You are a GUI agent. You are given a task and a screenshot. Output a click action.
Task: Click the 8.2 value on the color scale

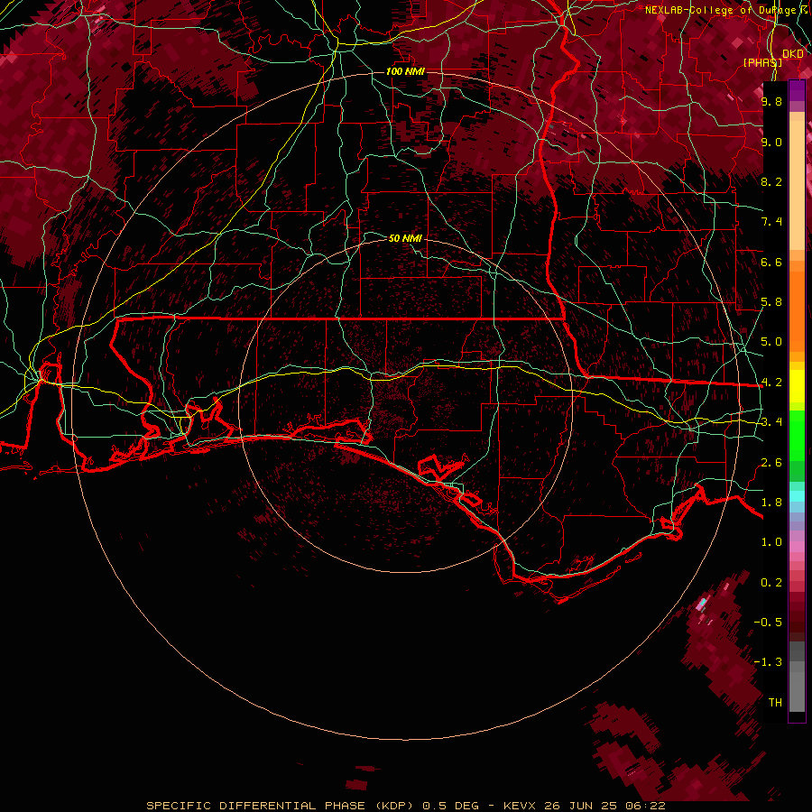tap(771, 181)
